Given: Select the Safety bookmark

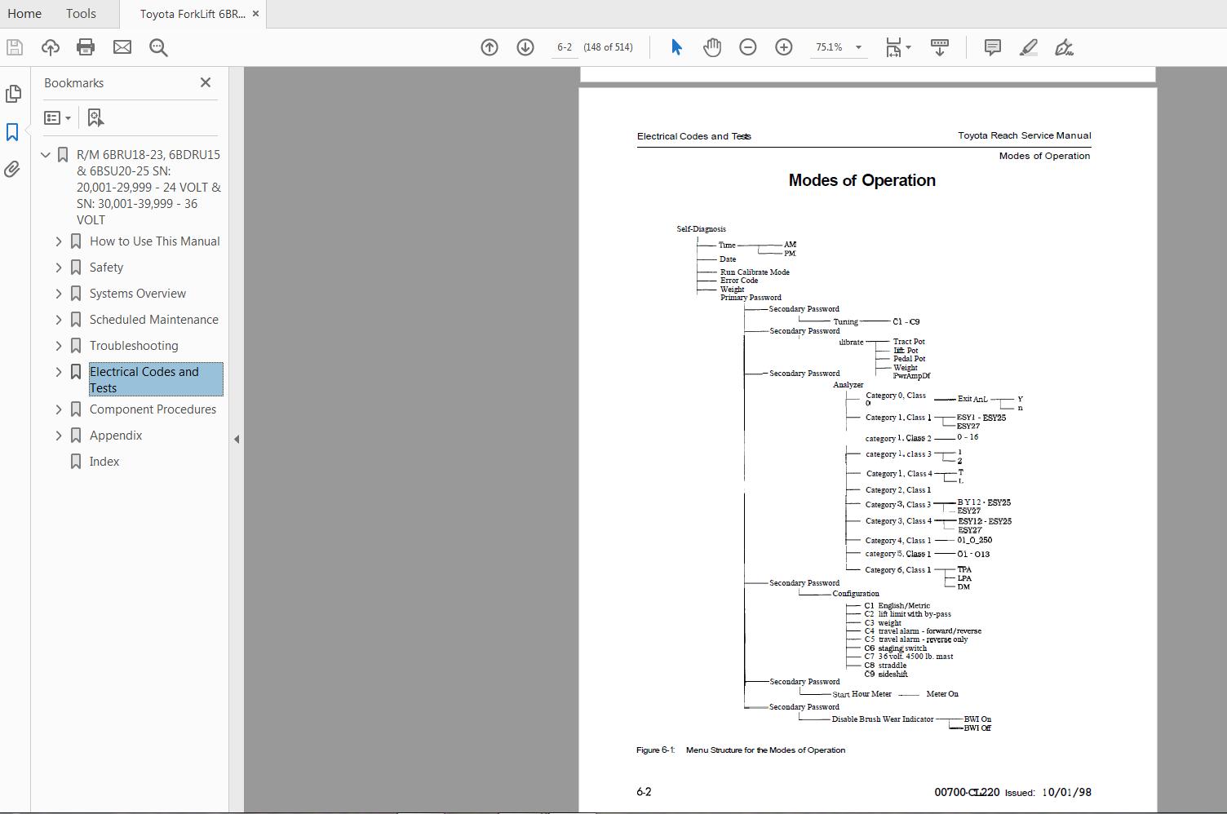Looking at the screenshot, I should point(105,267).
